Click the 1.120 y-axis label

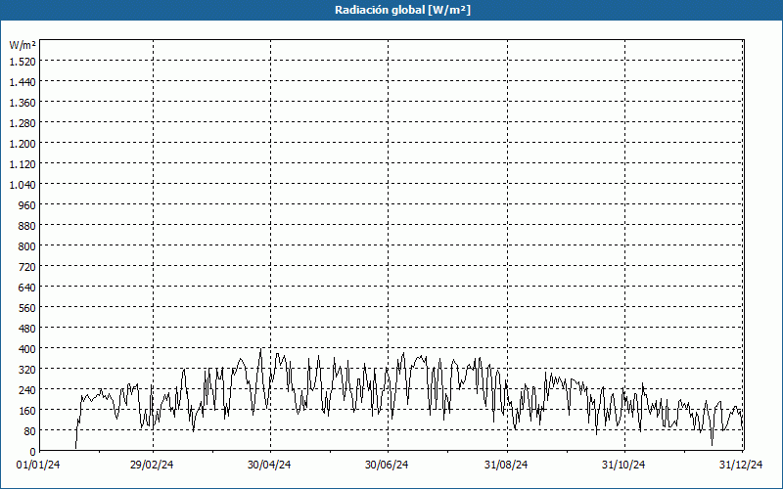tap(23, 164)
